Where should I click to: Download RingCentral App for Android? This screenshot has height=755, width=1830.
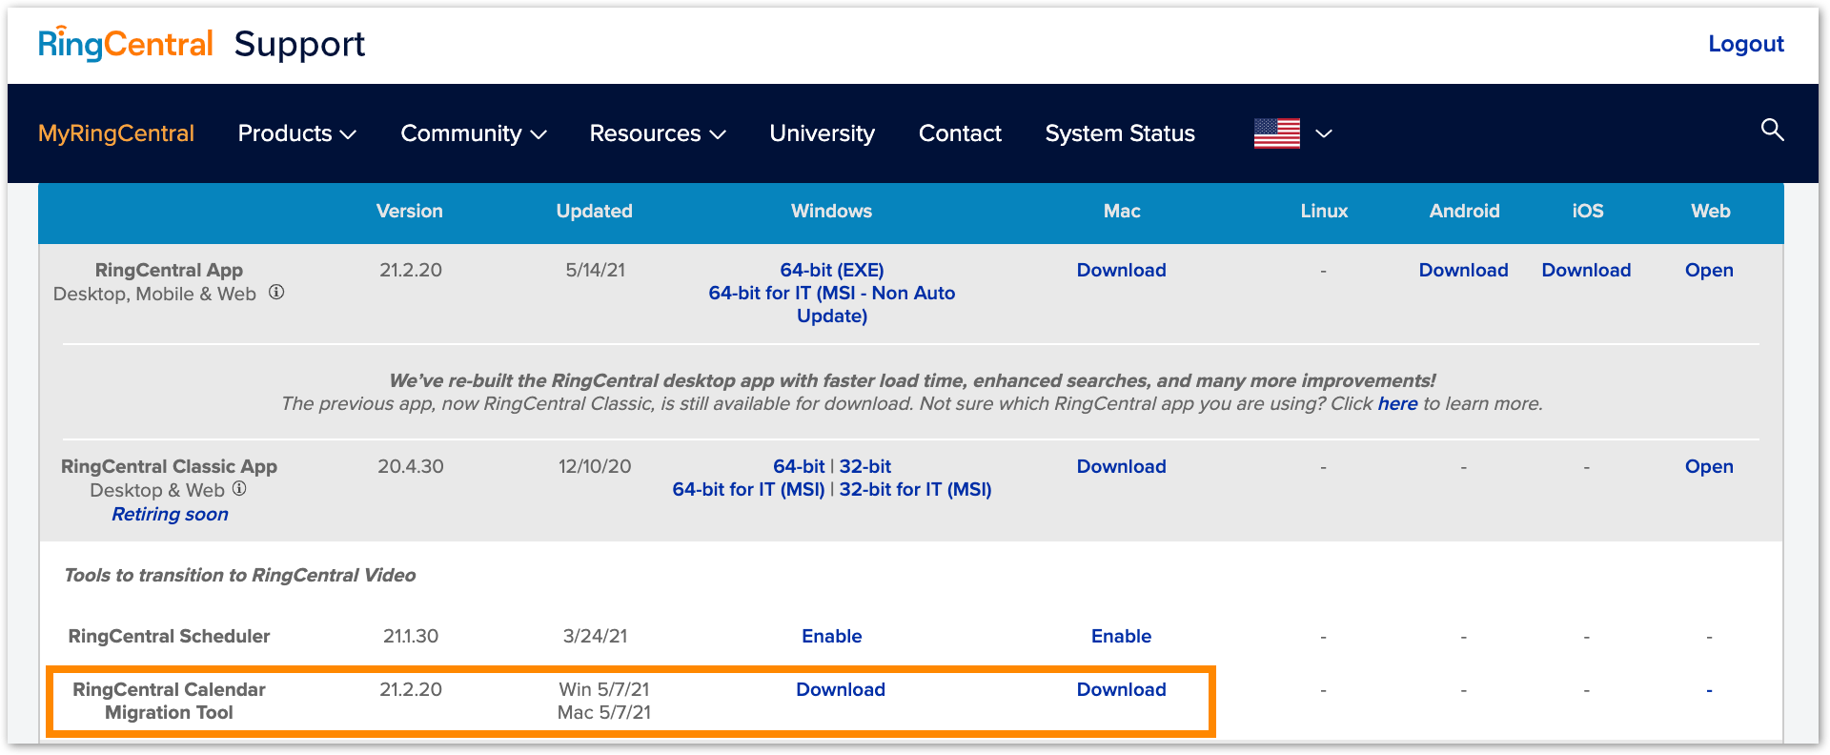coord(1463,270)
